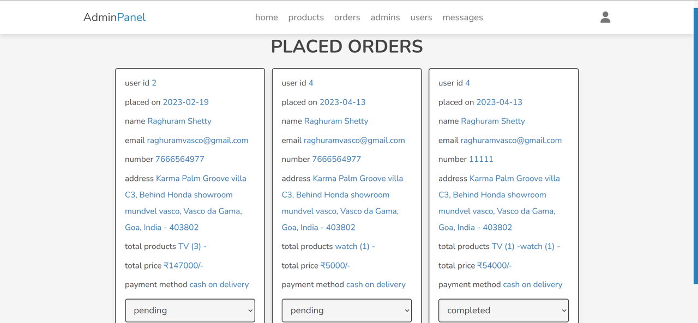Click the name in the second order card
This screenshot has height=323, width=698.
pos(336,121)
